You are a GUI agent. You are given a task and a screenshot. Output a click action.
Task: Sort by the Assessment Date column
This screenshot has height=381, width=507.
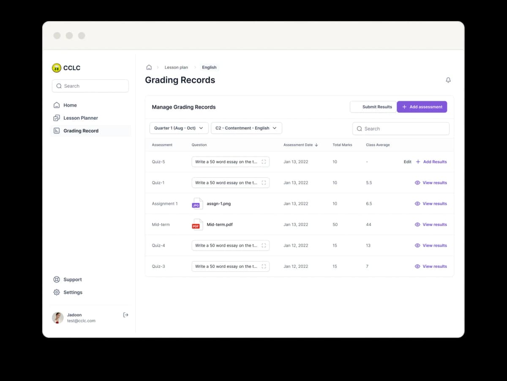coord(301,145)
